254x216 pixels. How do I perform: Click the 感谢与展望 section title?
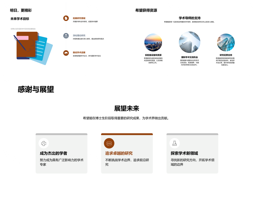click(x=36, y=89)
